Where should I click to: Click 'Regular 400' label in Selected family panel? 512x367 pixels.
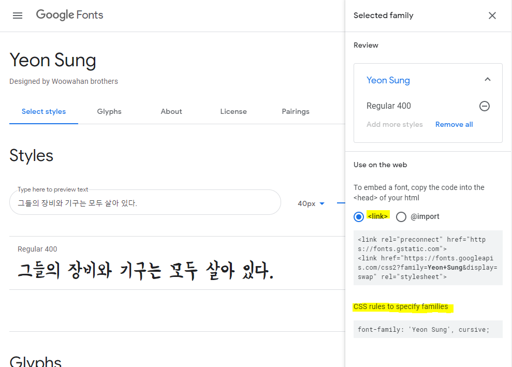[x=389, y=106]
